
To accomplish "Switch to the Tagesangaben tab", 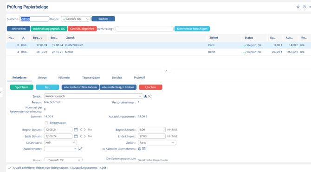I will (x=91, y=78).
